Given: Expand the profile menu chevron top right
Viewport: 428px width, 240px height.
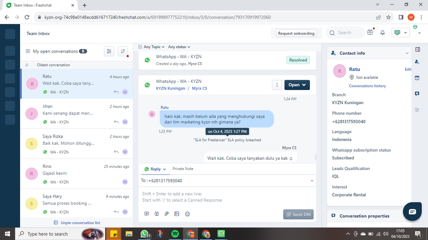Looking at the screenshot, I should tap(420, 33).
